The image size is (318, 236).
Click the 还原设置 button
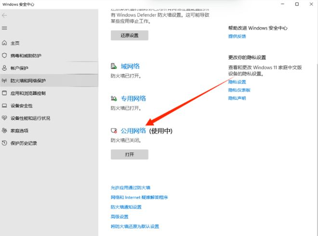pos(130,35)
